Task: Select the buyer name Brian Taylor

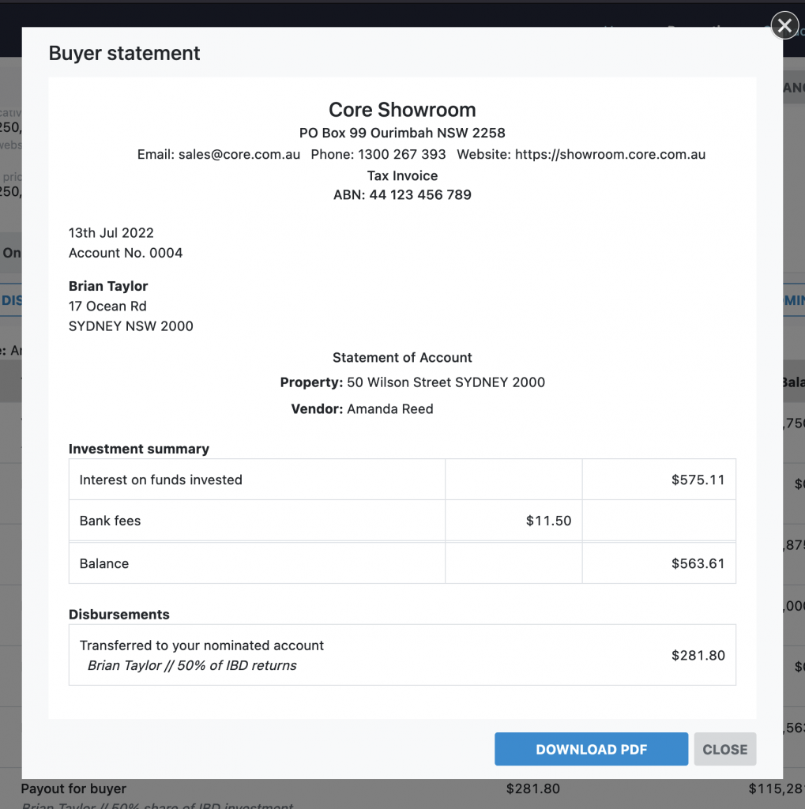Action: pyautogui.click(x=108, y=286)
